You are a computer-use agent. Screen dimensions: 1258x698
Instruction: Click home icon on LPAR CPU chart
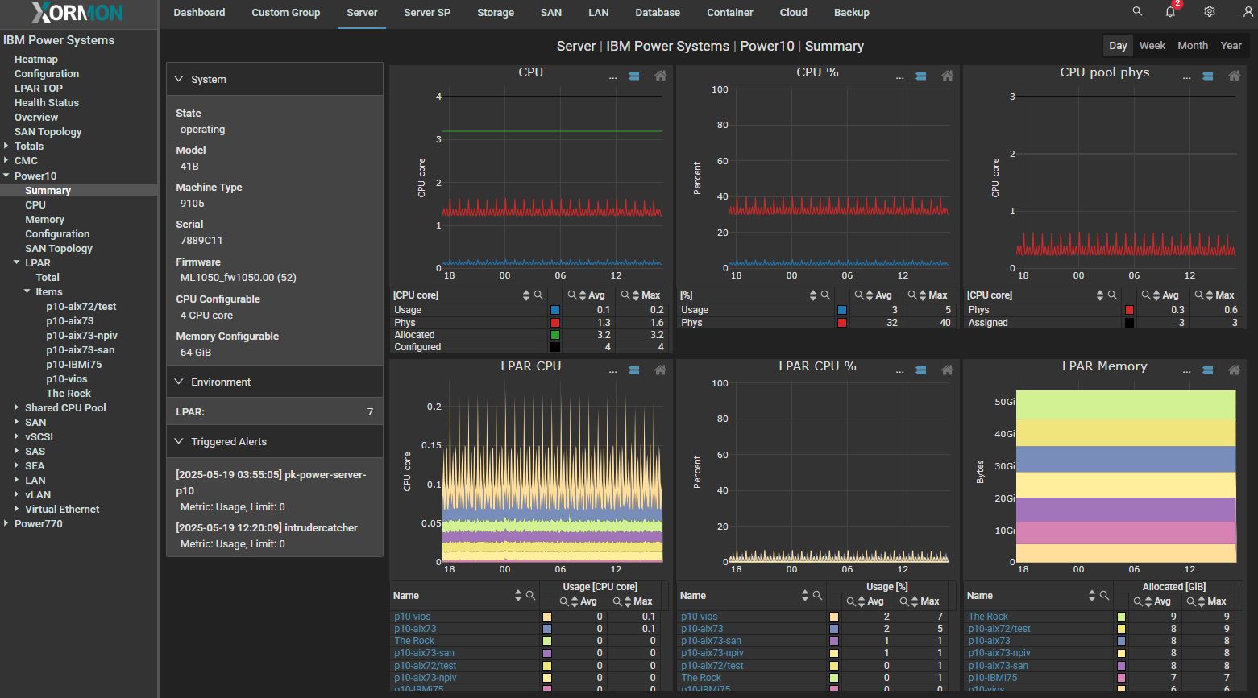660,370
